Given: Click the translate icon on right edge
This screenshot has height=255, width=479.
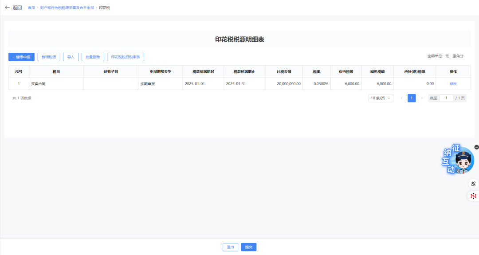Looking at the screenshot, I should [473, 184].
